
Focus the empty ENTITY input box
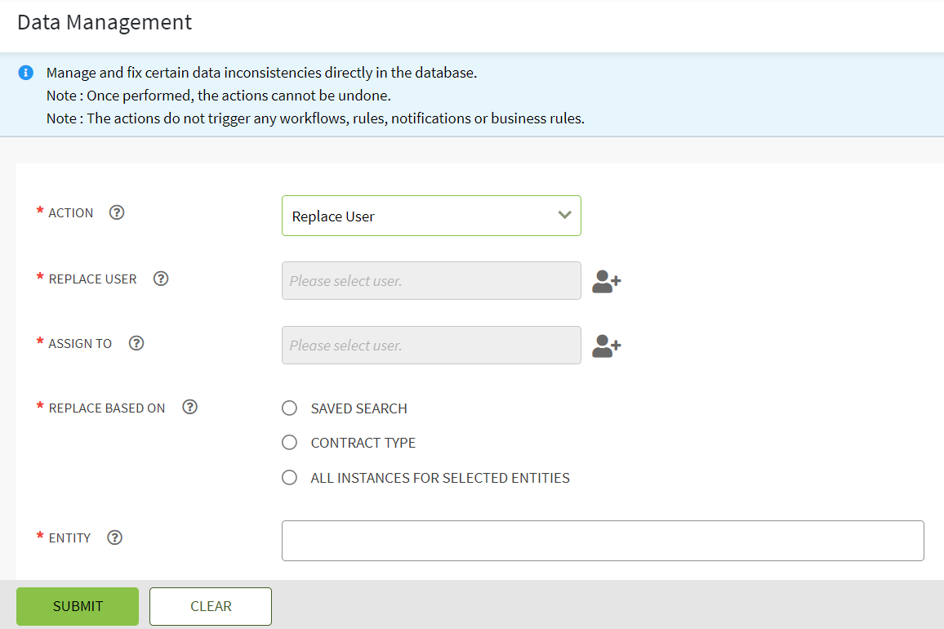[x=603, y=541]
